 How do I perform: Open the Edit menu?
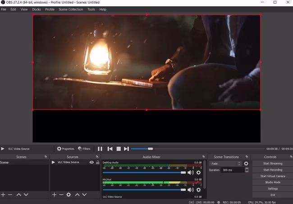(13, 9)
